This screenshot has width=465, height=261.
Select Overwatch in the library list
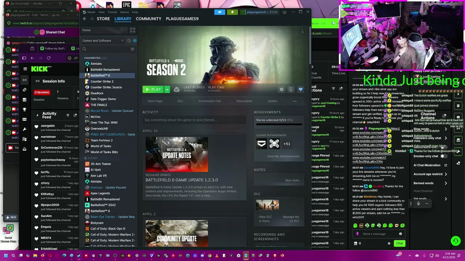pyautogui.click(x=99, y=128)
